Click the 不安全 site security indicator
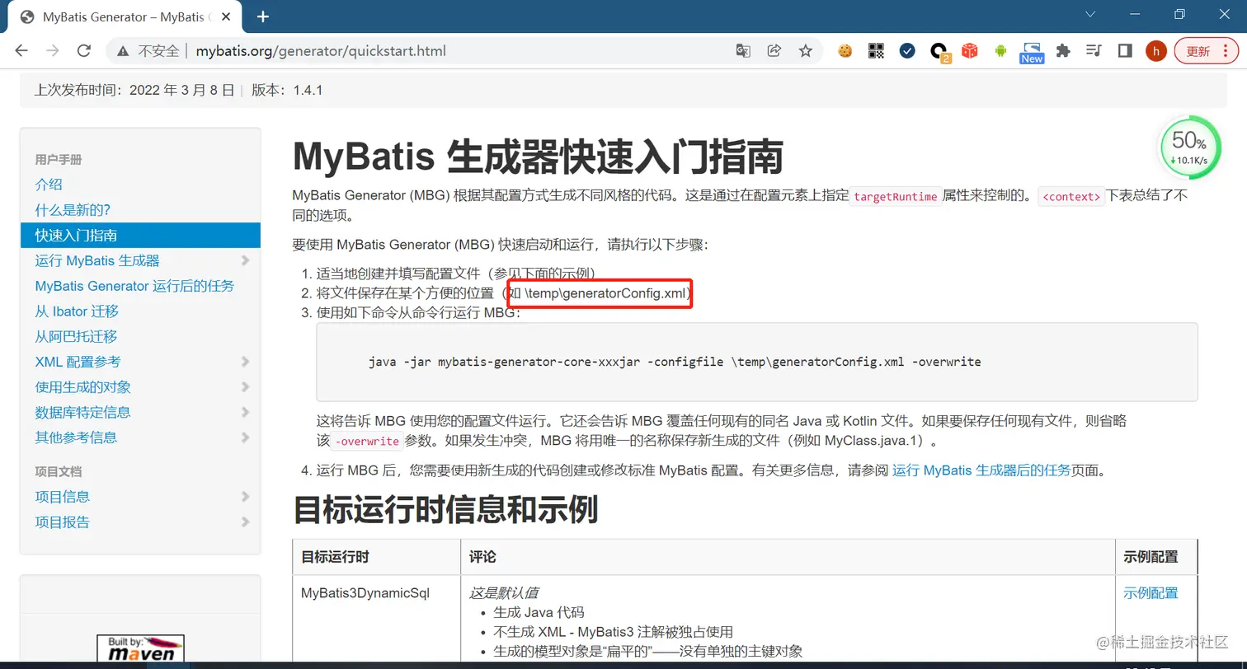The height and width of the screenshot is (669, 1247). pos(149,51)
